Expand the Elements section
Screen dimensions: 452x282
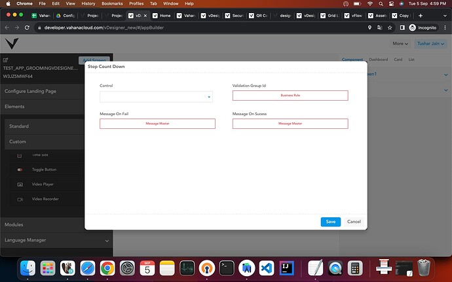pos(42,107)
